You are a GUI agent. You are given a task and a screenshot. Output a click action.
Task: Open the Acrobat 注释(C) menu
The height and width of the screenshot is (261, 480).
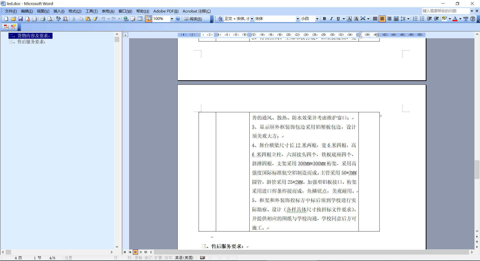(x=197, y=11)
